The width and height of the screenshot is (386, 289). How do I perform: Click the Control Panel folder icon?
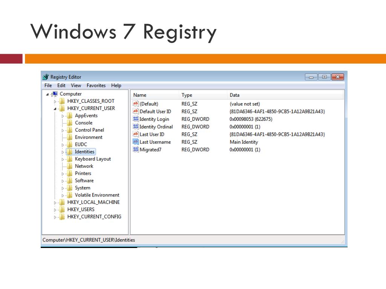click(x=70, y=130)
